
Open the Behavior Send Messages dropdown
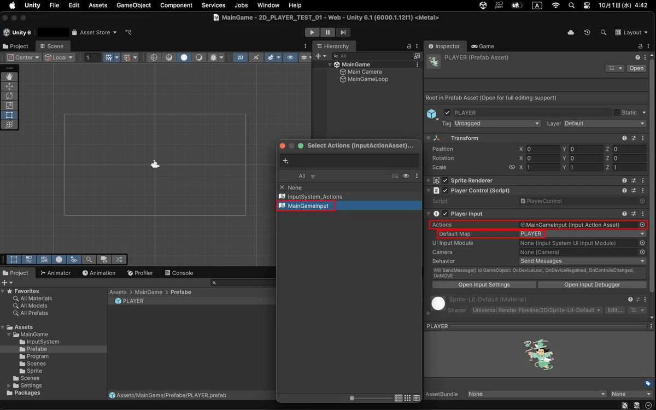coord(582,261)
